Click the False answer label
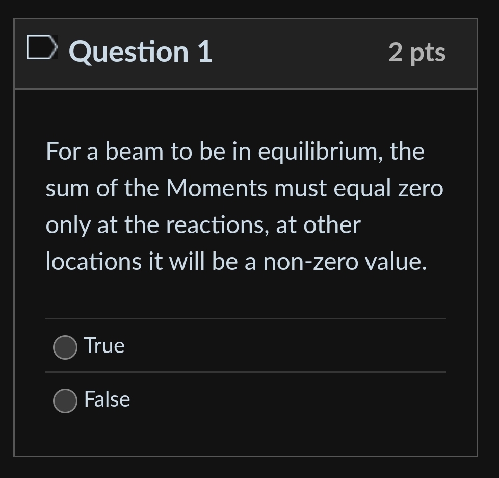499x478 pixels. tap(107, 400)
